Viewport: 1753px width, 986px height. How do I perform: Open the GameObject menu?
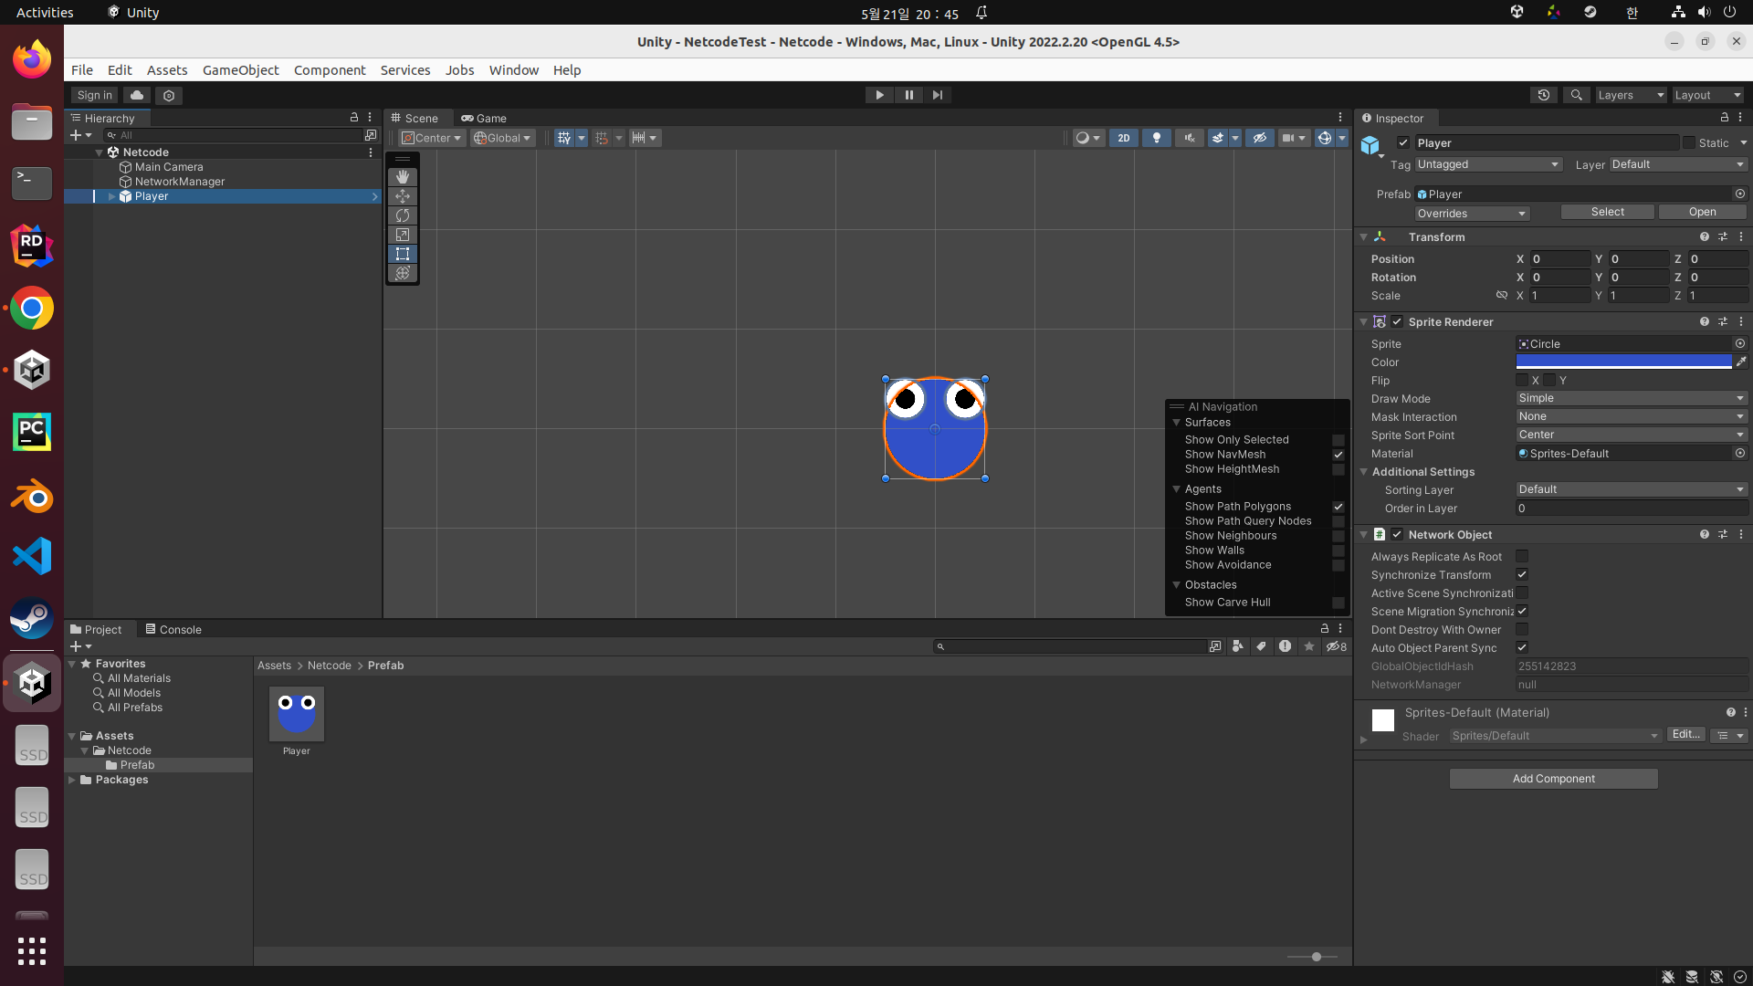click(x=240, y=70)
